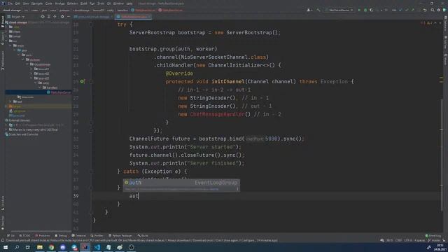Open Google Chrome from the taskbar
The width and height of the screenshot is (448, 252).
click(51, 247)
